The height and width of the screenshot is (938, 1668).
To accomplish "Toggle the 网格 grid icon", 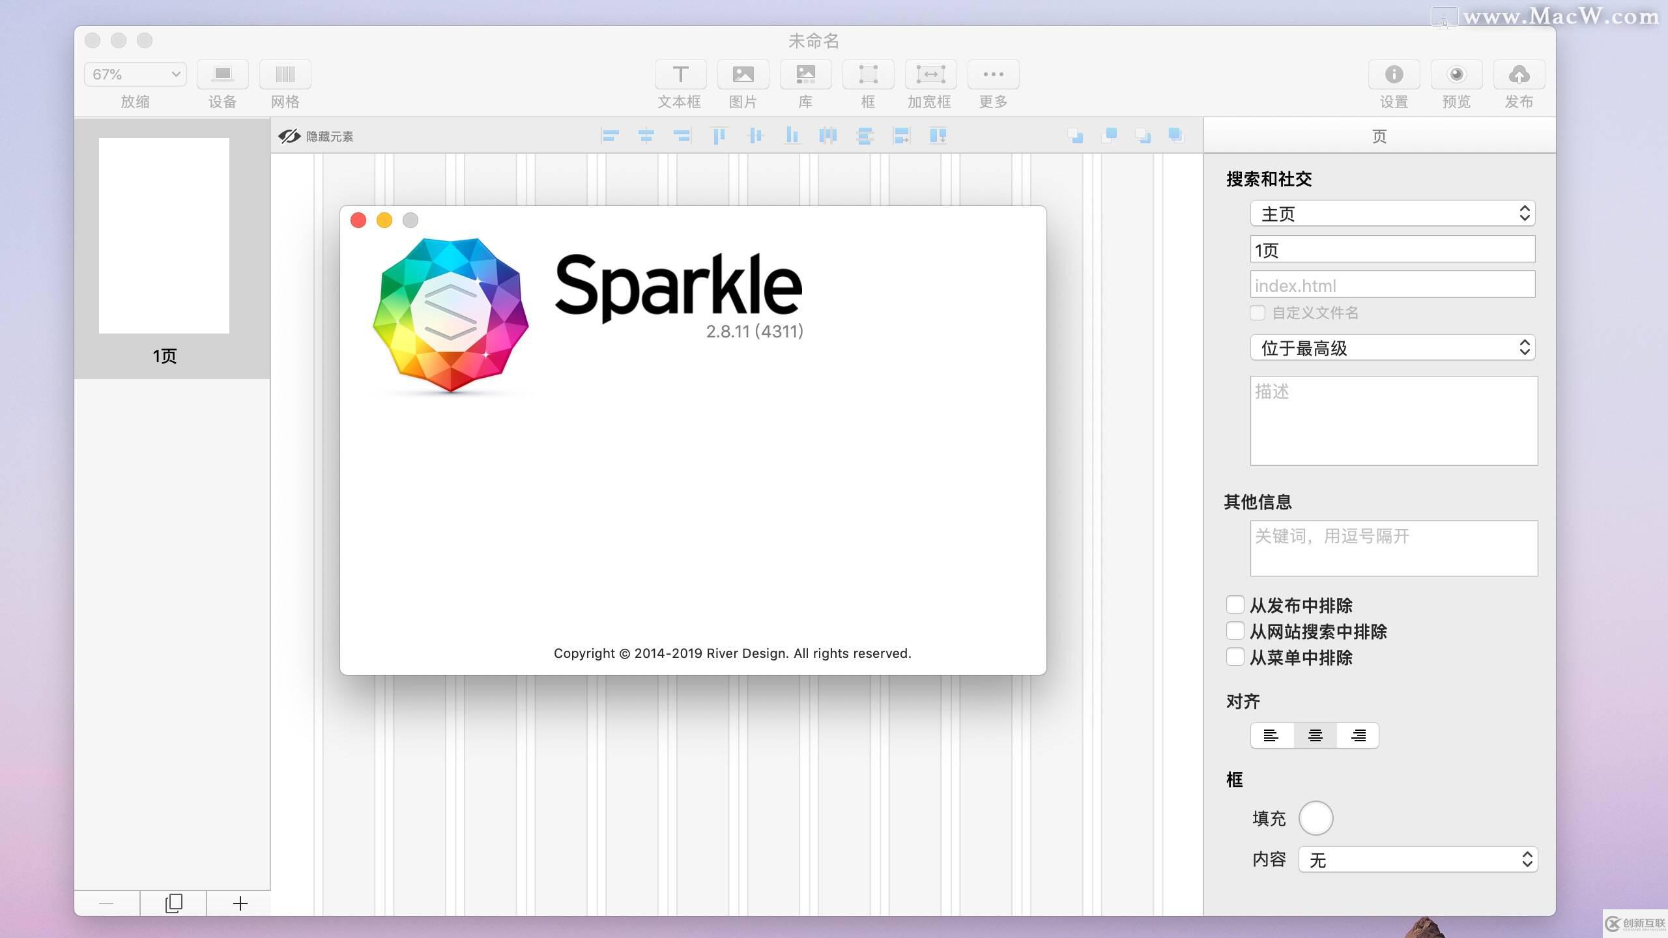I will [x=285, y=75].
